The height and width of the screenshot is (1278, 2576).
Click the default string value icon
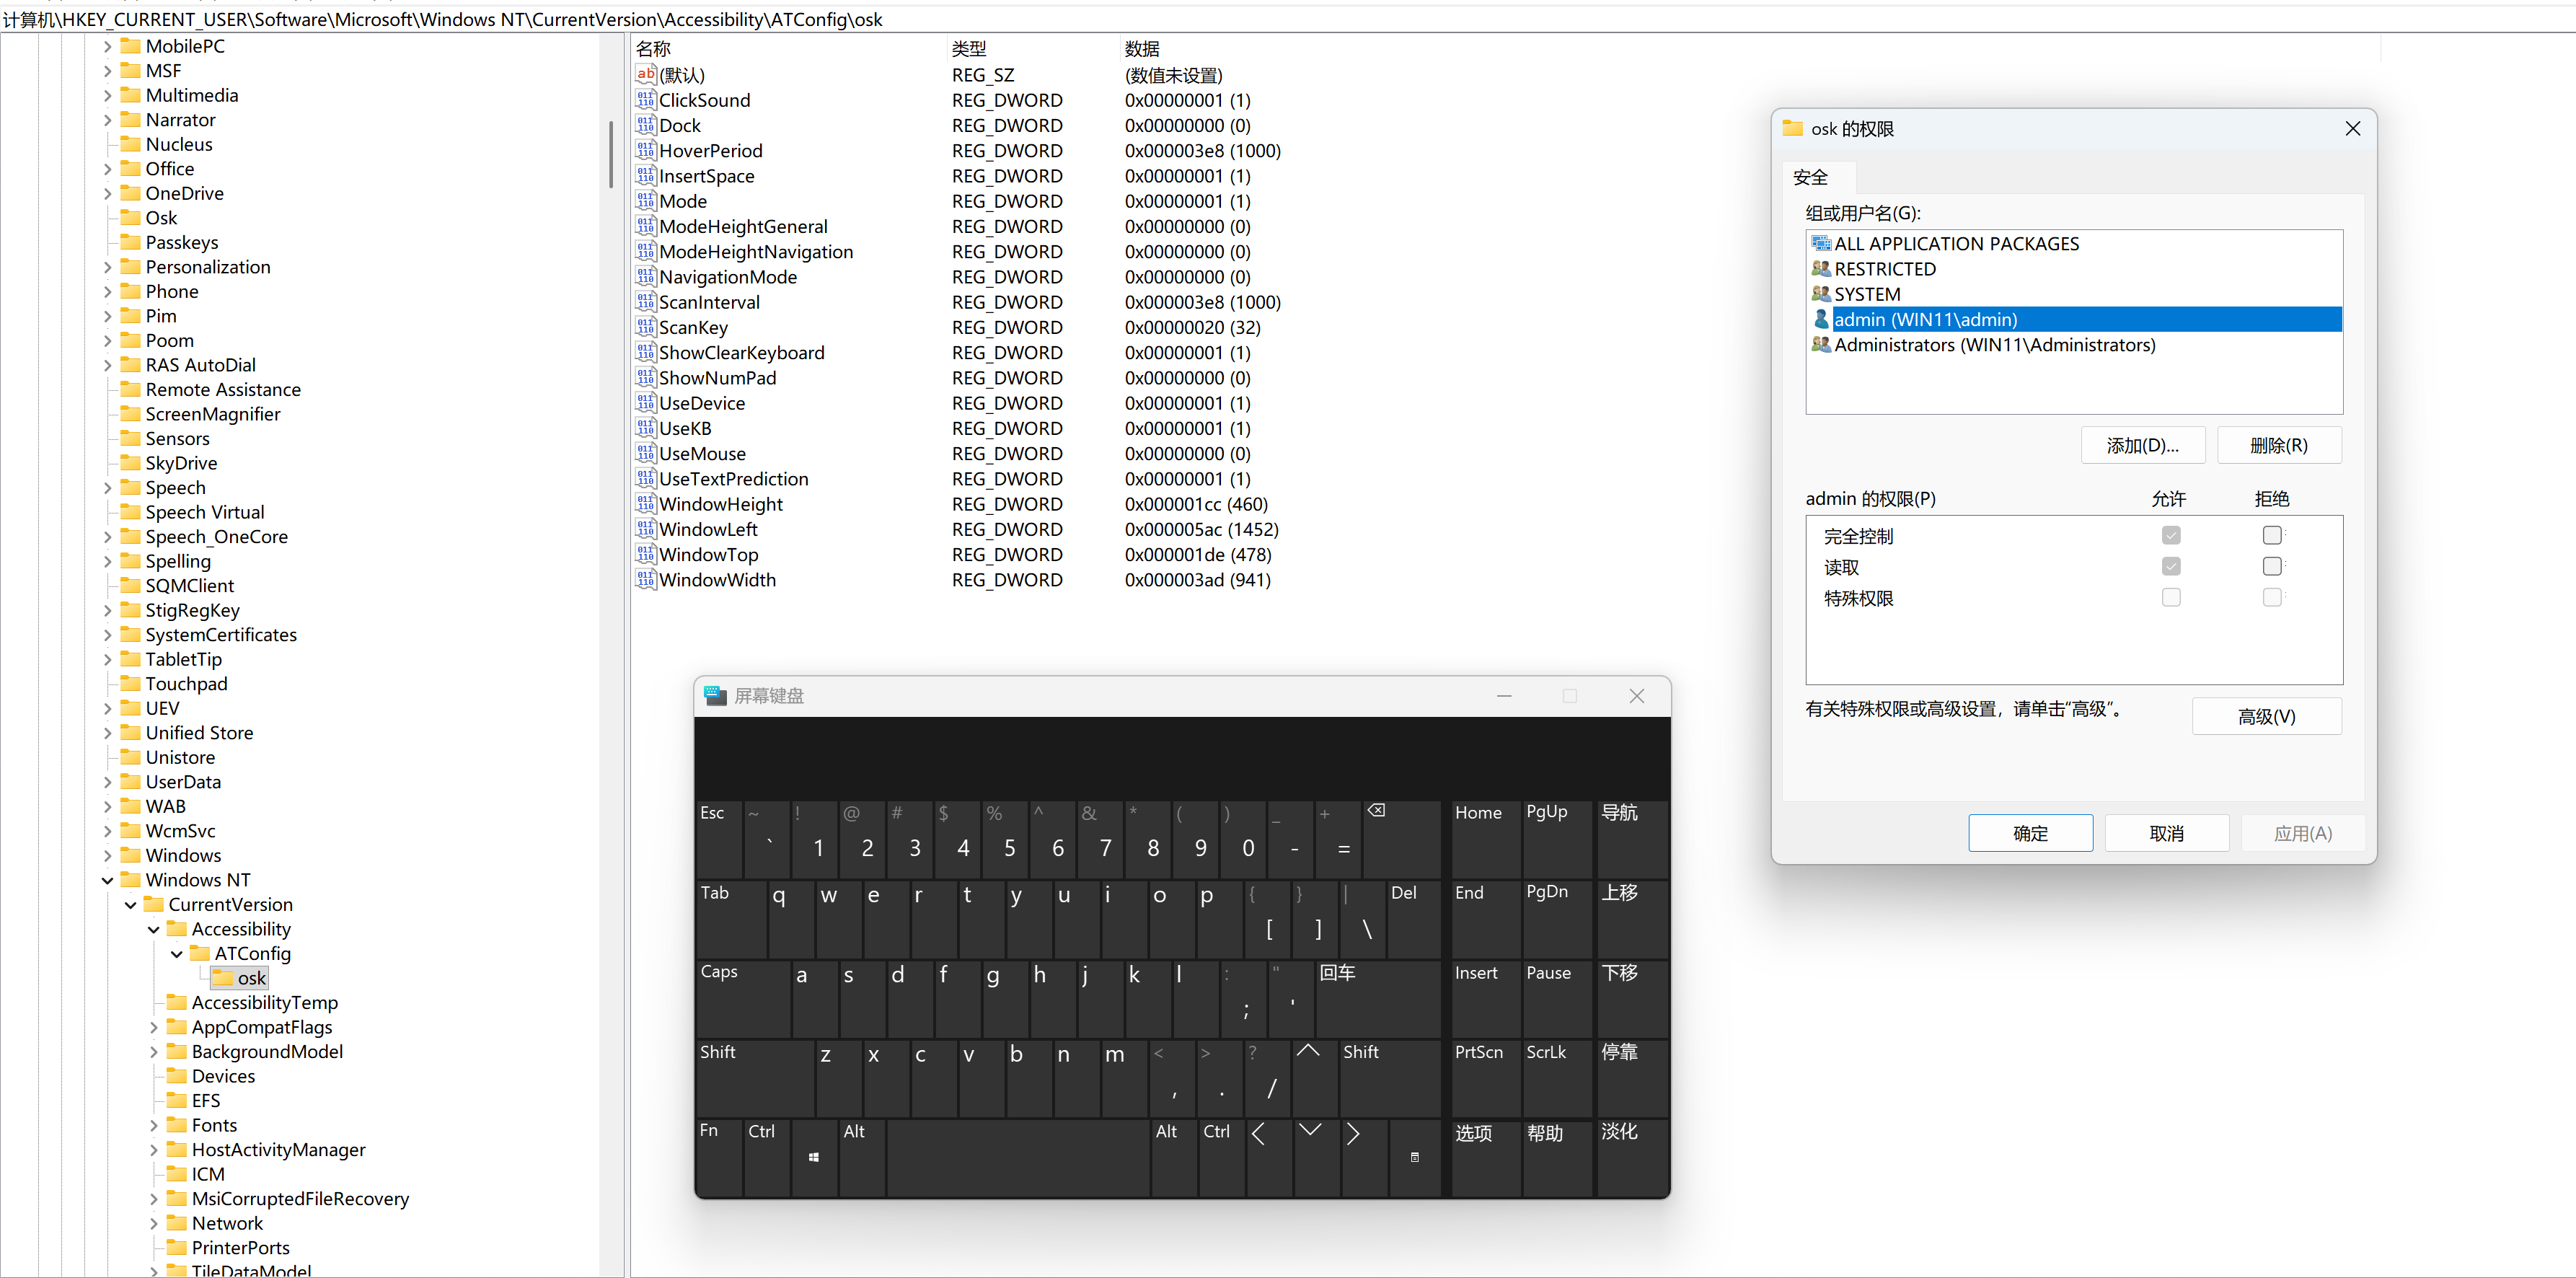645,75
